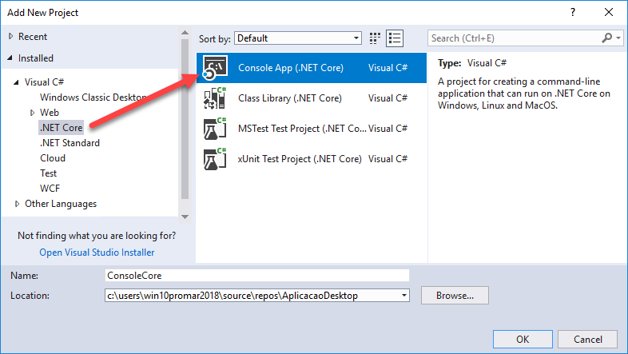Screen dimensions: 628x354
Task: Click the xUnit Test Project icon
Action: pyautogui.click(x=215, y=159)
